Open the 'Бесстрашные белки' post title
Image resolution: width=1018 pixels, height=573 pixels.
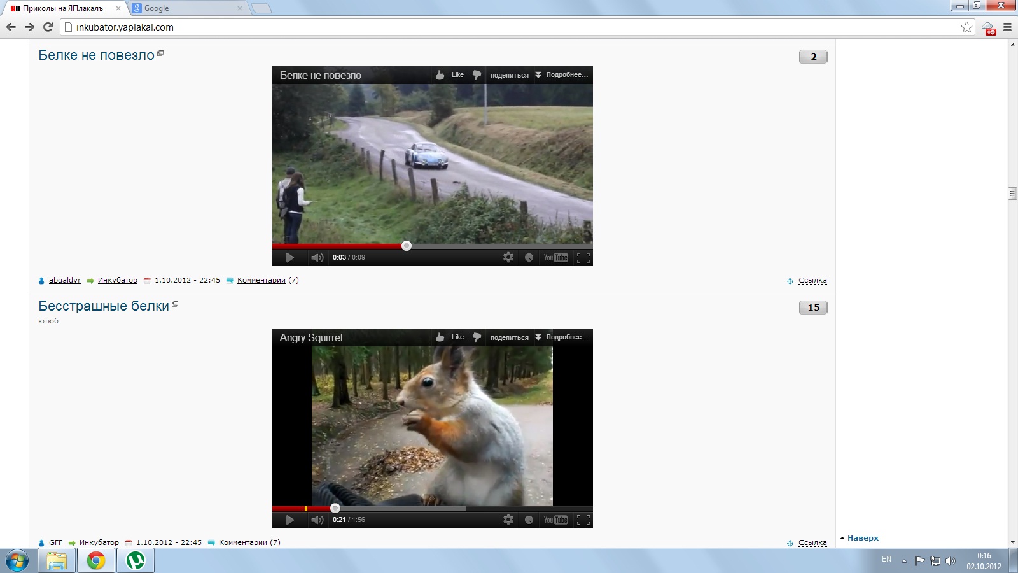(104, 306)
